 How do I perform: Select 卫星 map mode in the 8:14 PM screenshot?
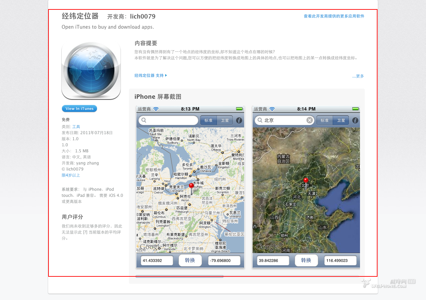tap(341, 120)
